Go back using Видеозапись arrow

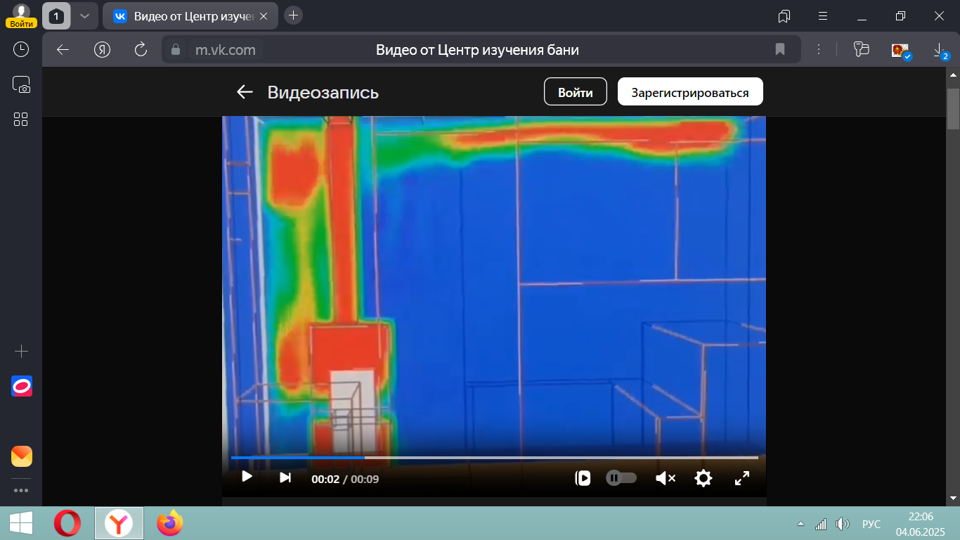click(x=245, y=92)
